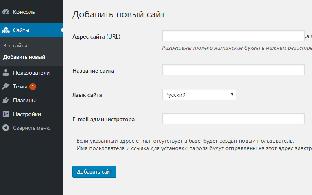Collapse the sidebar via Свернуть меню
312x195 pixels.
click(32, 128)
